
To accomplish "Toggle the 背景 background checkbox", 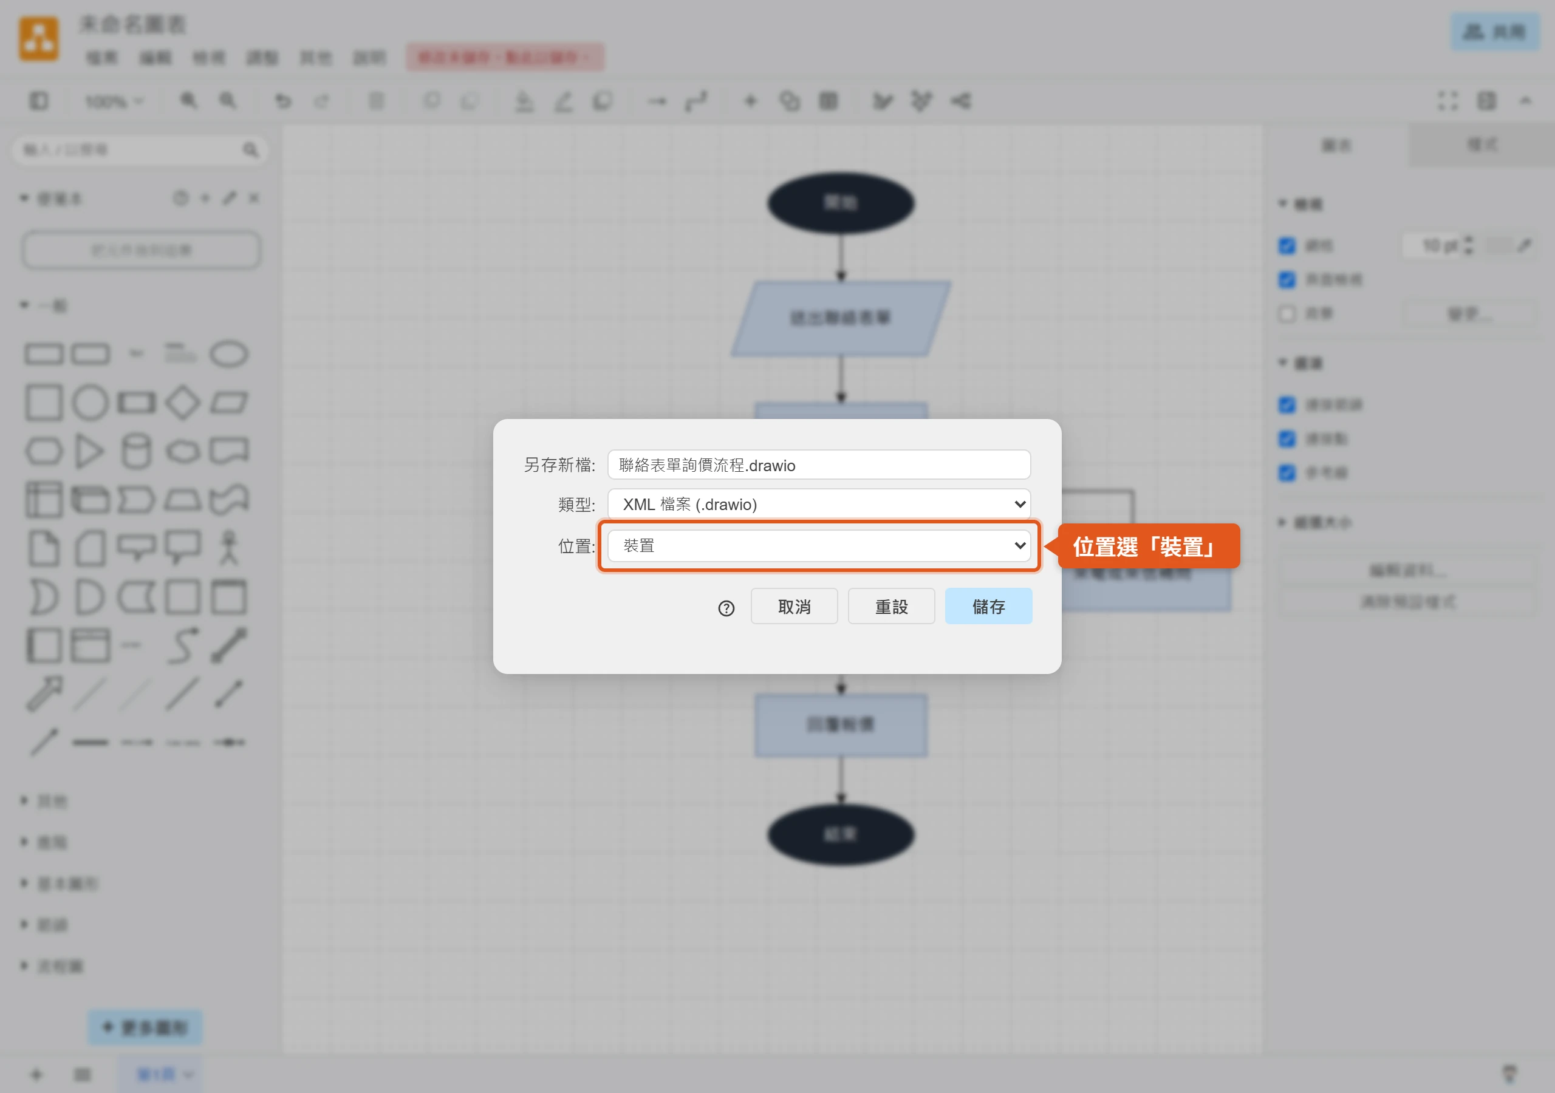I will [1287, 313].
